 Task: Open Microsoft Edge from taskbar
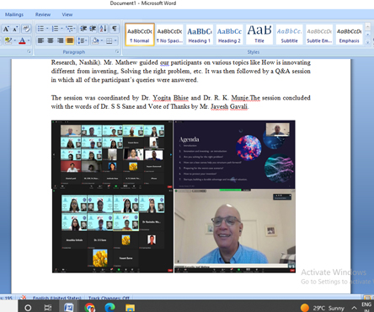[110, 308]
